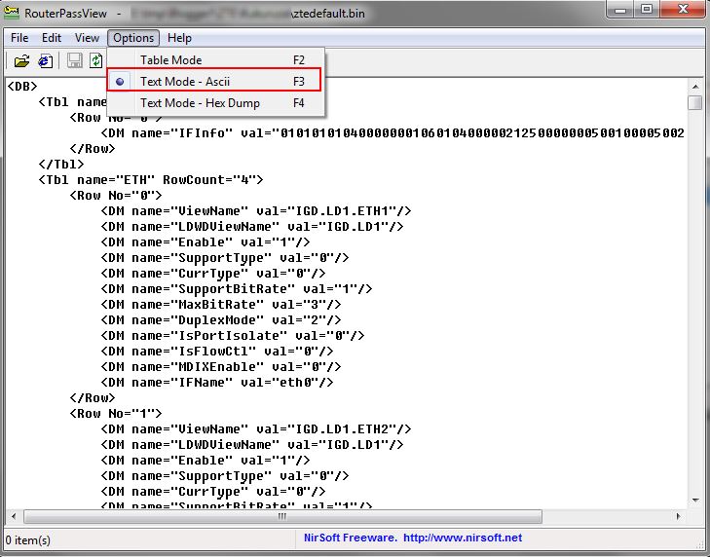Open the Help menu
710x557 pixels.
coord(179,38)
